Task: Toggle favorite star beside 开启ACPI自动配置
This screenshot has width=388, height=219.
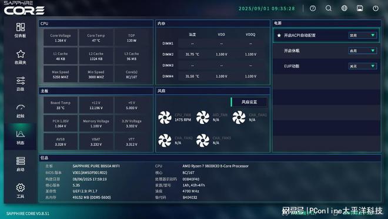Action: coord(279,35)
